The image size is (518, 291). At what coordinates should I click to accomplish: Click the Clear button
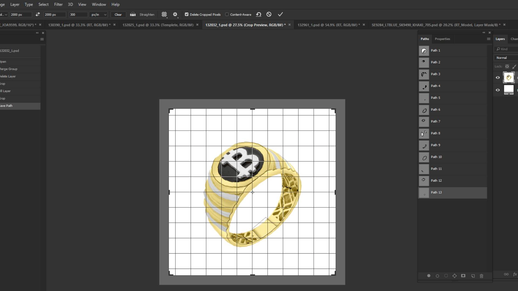point(118,15)
